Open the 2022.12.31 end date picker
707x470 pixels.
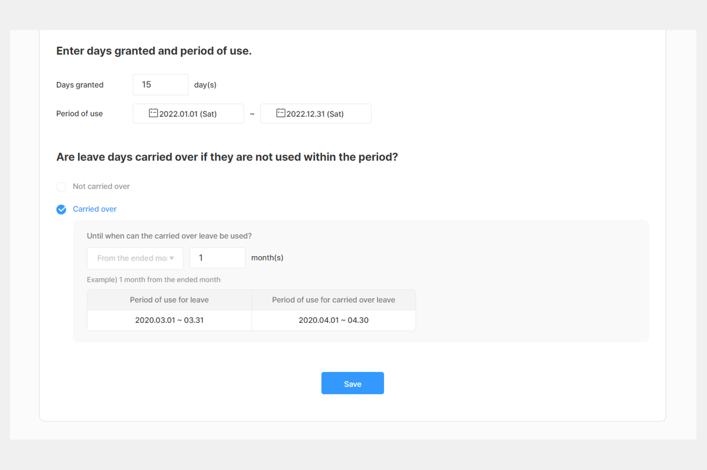click(316, 114)
